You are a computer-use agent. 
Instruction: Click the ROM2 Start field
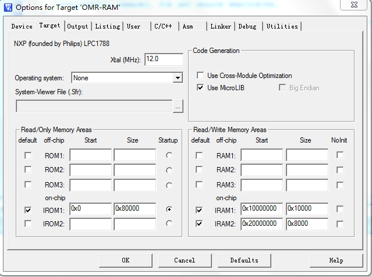(91, 169)
